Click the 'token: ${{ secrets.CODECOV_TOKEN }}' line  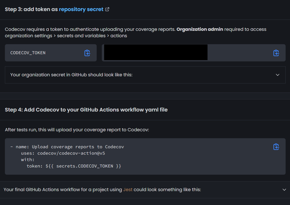pyautogui.click(x=74, y=166)
